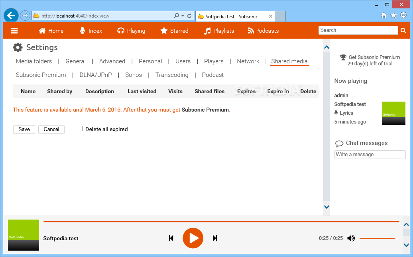
Task: Click the up chevron above main scrollbar
Action: [326, 47]
